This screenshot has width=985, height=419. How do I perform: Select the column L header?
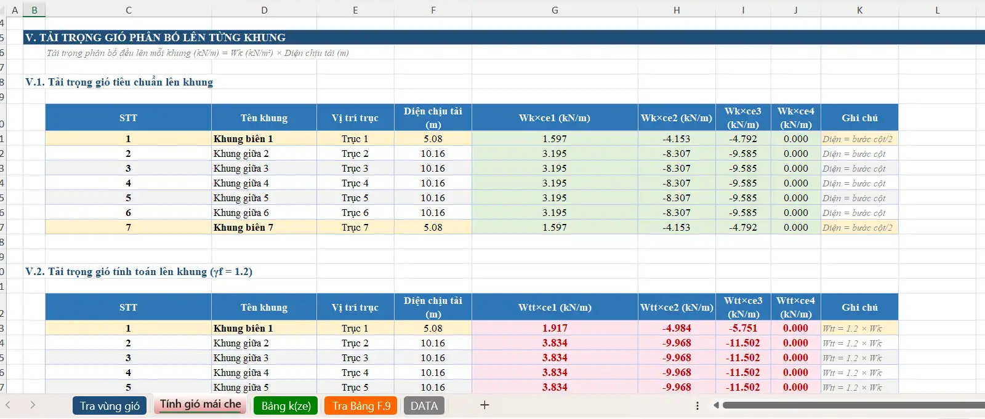point(937,10)
